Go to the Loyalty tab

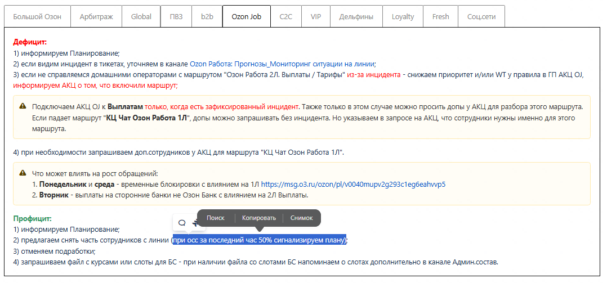pyautogui.click(x=403, y=17)
